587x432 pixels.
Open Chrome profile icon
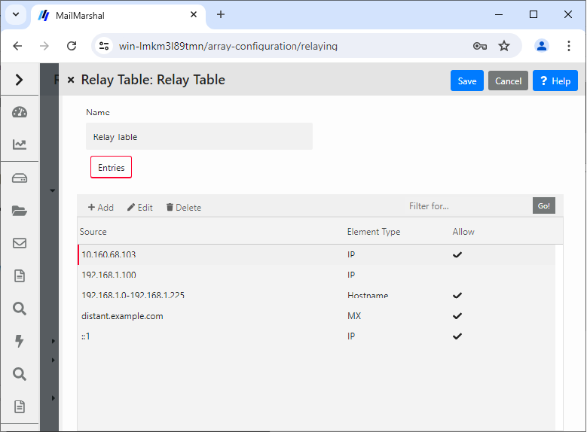point(541,46)
